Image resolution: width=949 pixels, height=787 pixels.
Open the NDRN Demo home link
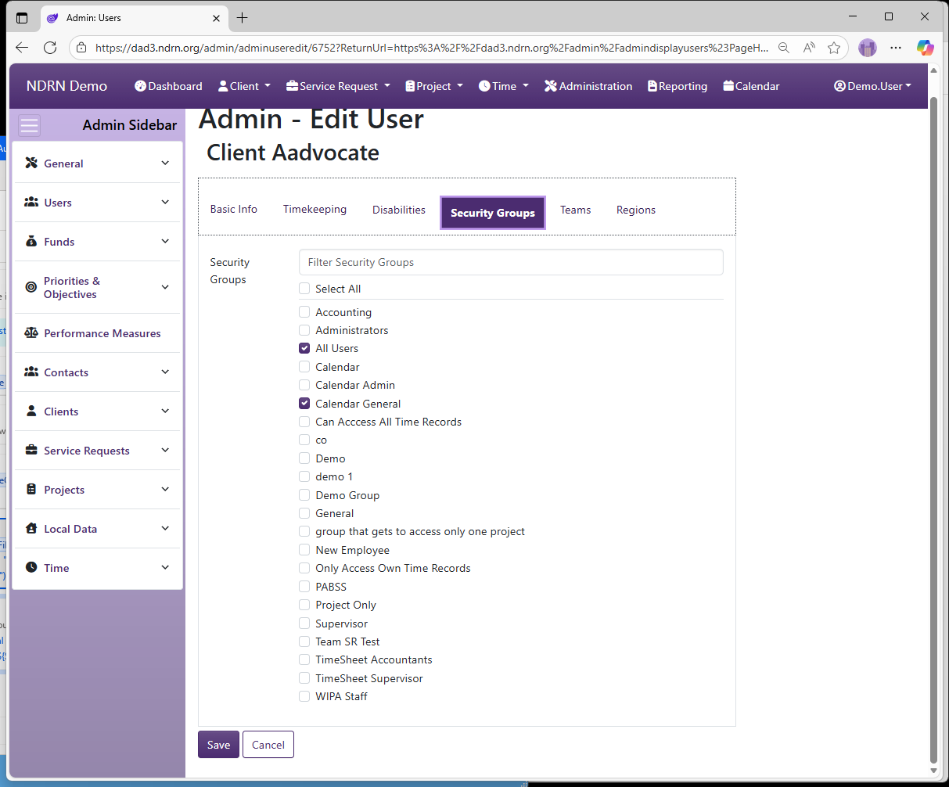point(67,86)
